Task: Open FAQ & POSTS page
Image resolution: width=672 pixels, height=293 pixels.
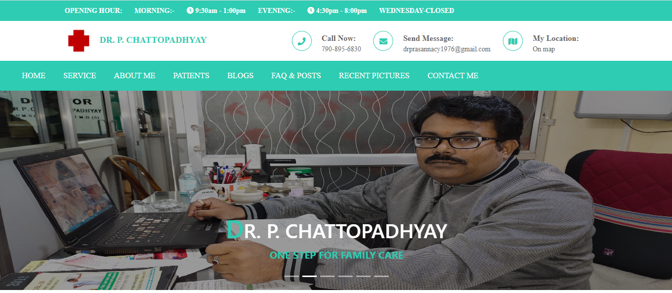Action: pos(296,76)
